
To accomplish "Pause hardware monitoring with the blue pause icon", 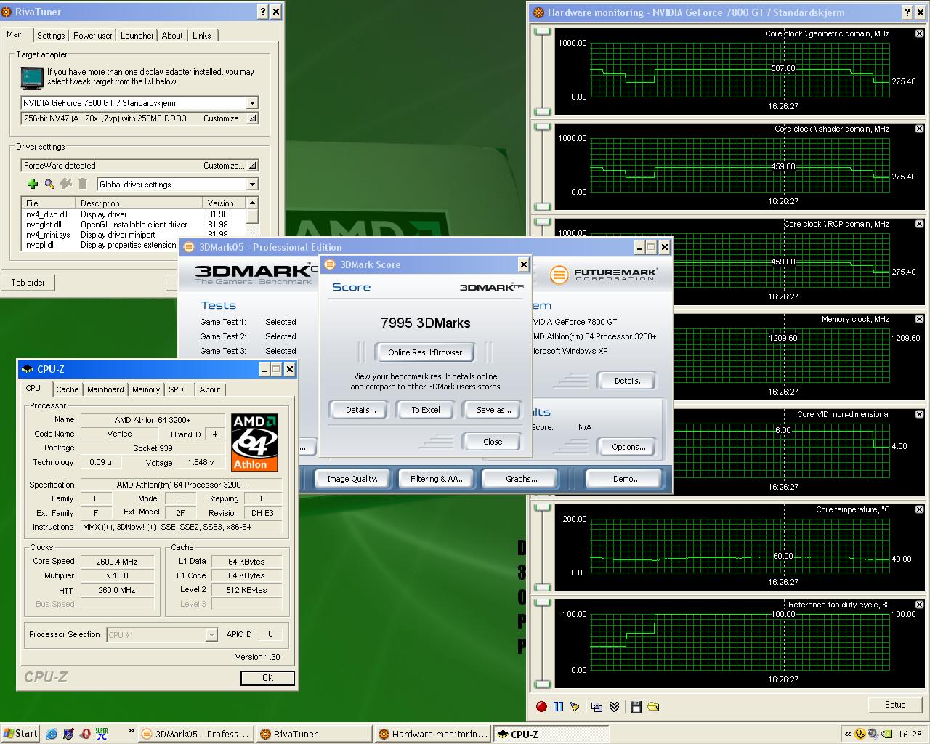I will 558,706.
